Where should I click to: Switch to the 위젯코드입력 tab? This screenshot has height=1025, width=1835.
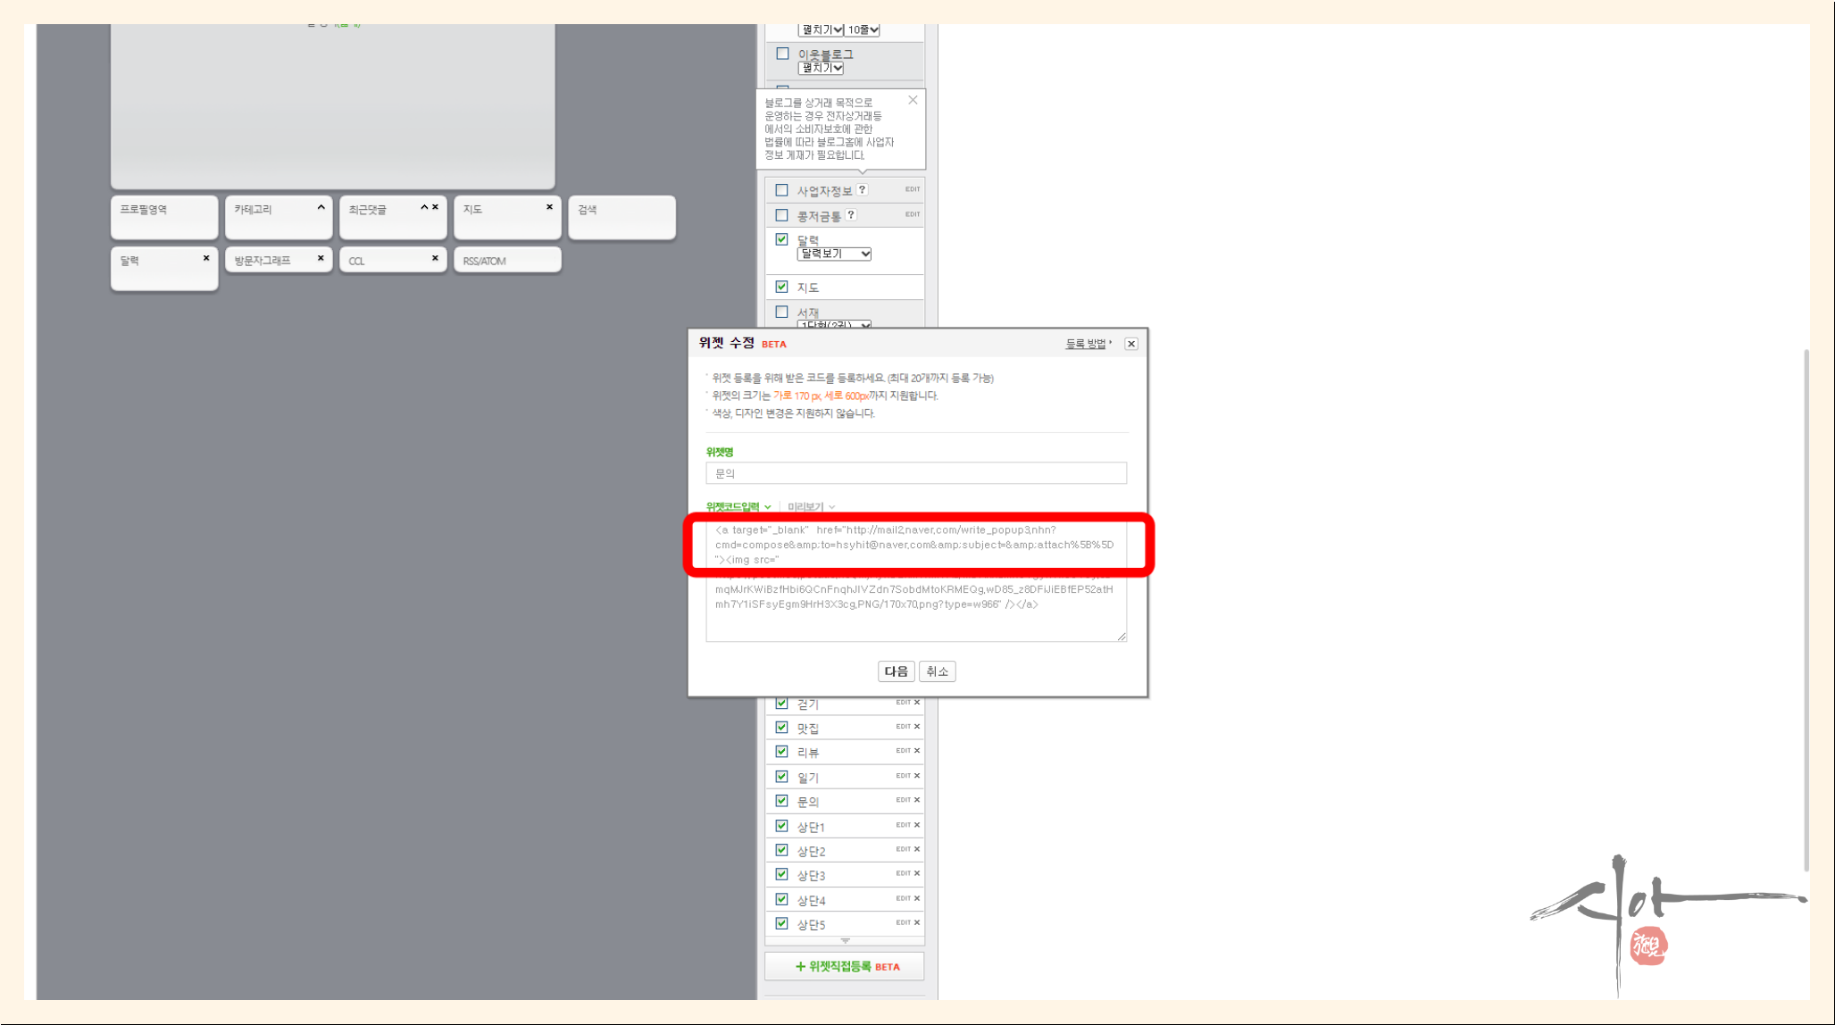pyautogui.click(x=738, y=506)
